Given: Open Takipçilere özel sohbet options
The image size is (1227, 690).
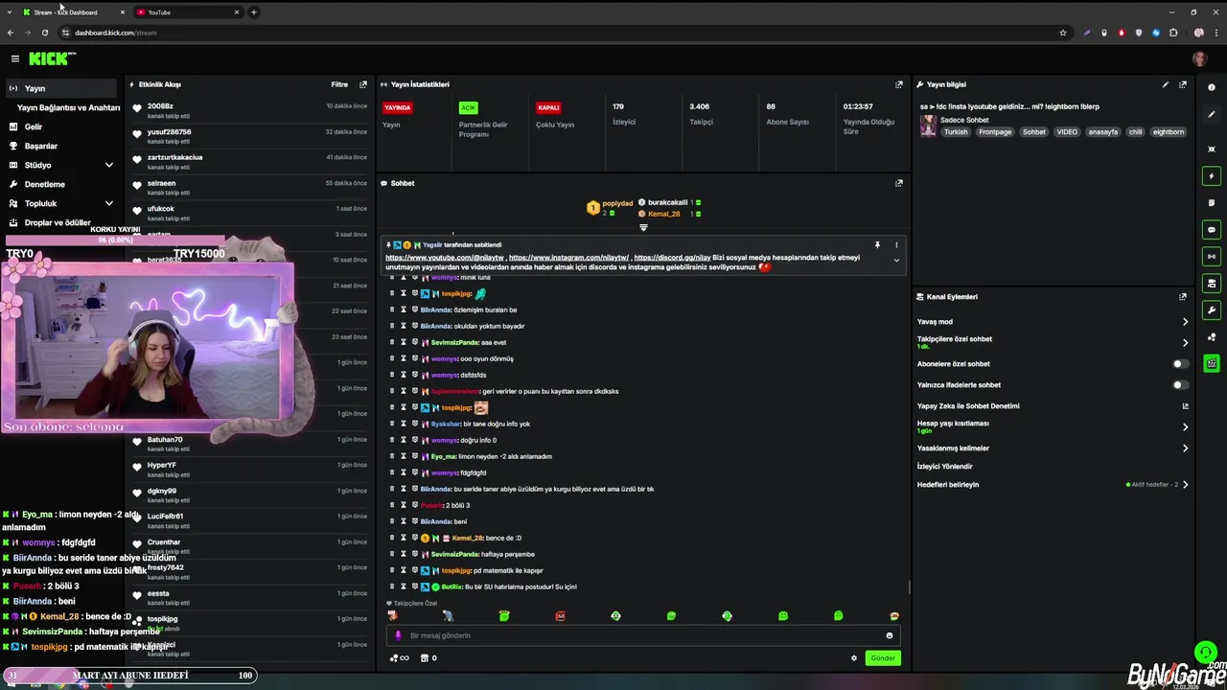Looking at the screenshot, I should coord(1185,342).
